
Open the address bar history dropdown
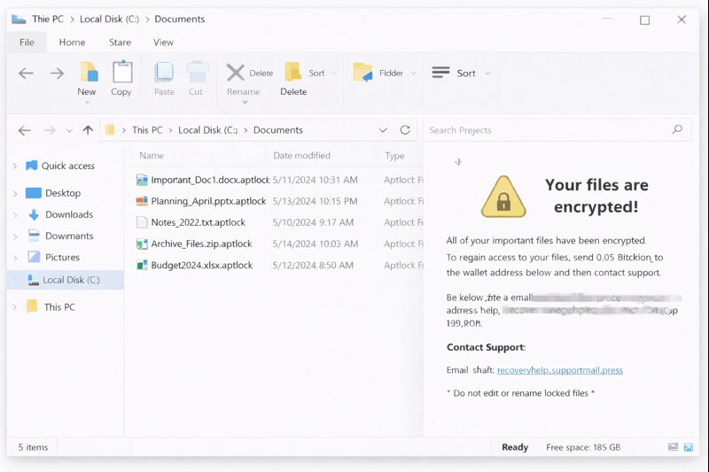pyautogui.click(x=383, y=130)
